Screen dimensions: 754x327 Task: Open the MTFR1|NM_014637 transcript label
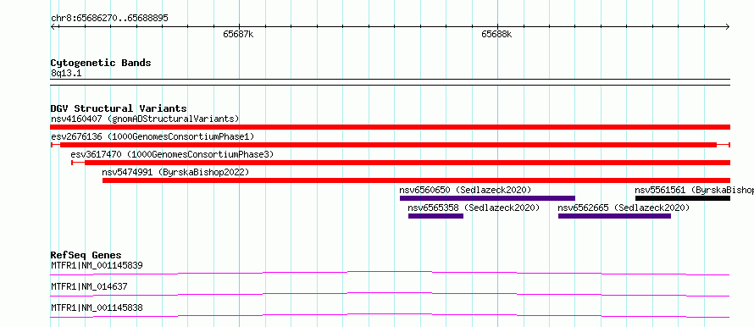coord(89,286)
